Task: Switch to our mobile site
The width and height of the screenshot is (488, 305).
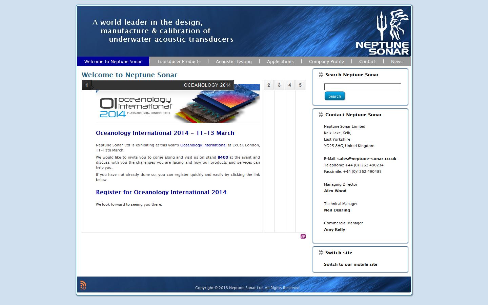Action: 350,264
